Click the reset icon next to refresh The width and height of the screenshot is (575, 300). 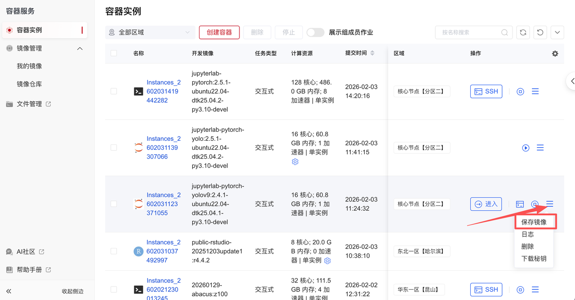coord(540,32)
